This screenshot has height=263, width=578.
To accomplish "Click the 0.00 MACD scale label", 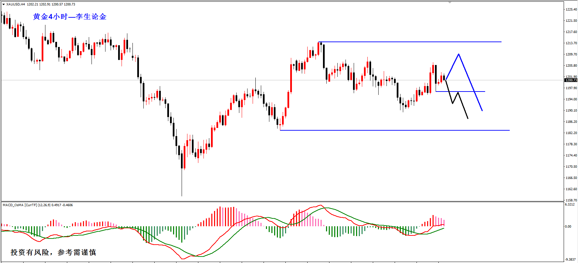I will pos(568,227).
